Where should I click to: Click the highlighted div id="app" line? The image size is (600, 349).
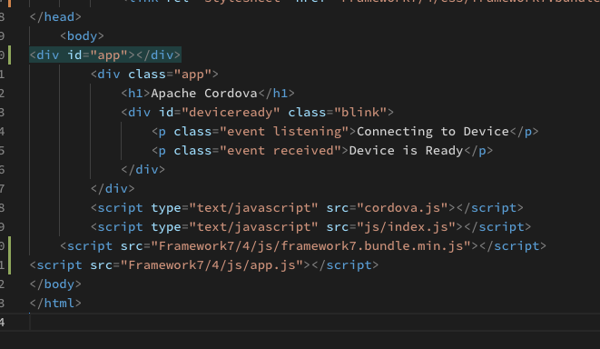(105, 55)
